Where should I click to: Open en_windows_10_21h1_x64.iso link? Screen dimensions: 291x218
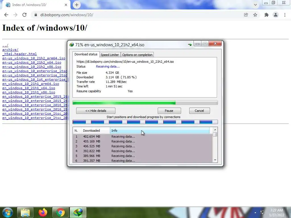29,88
